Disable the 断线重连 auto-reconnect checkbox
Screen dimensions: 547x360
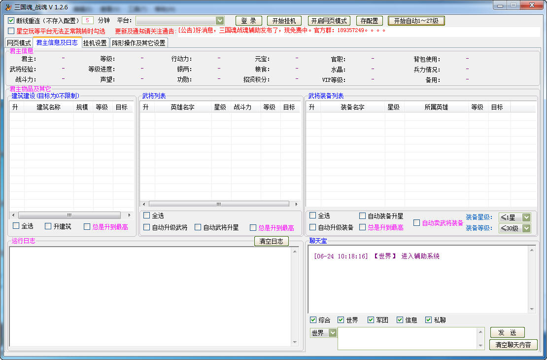[11, 20]
